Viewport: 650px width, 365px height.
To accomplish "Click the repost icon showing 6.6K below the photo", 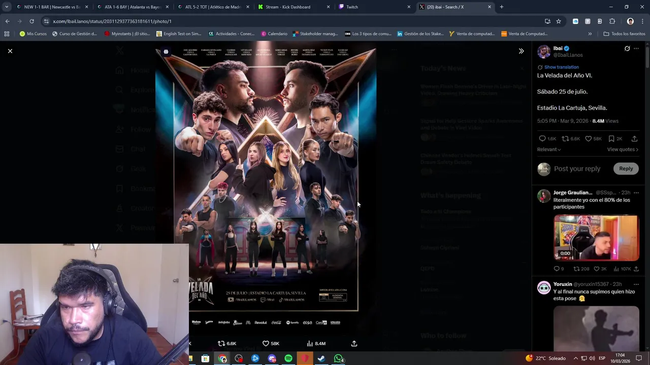I will tap(227, 344).
